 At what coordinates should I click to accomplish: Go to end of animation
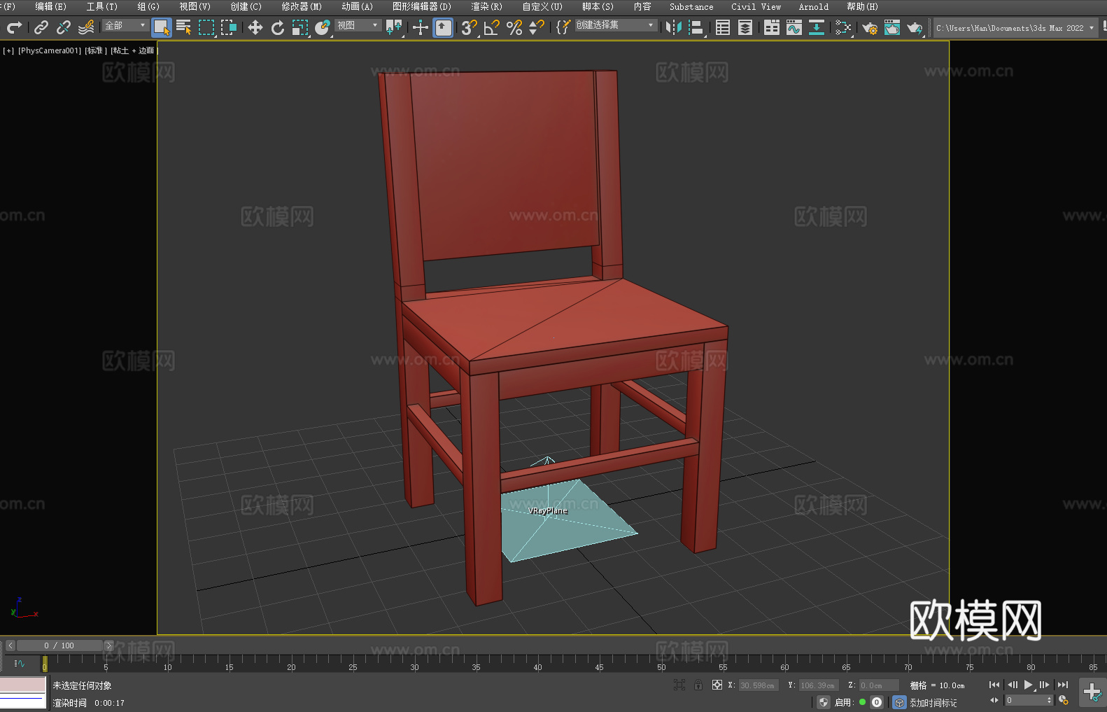click(x=1062, y=685)
